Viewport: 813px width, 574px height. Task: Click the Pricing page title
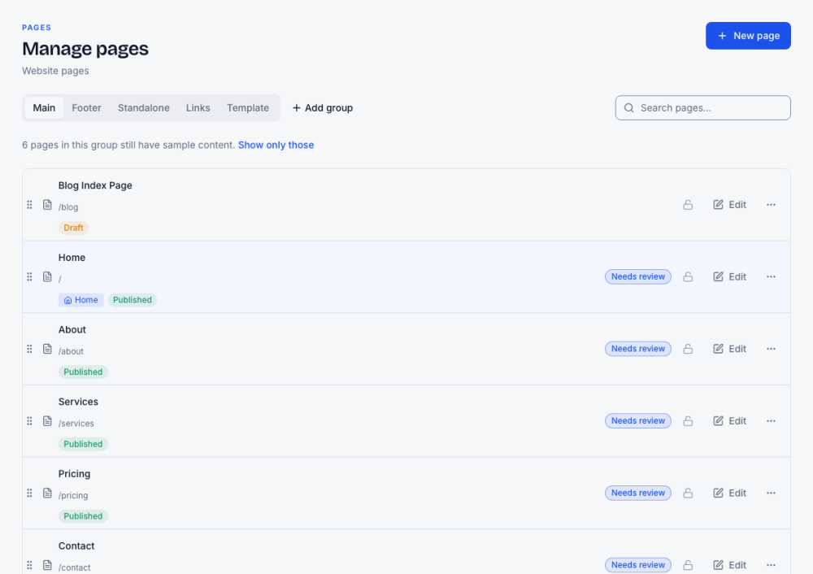[74, 474]
